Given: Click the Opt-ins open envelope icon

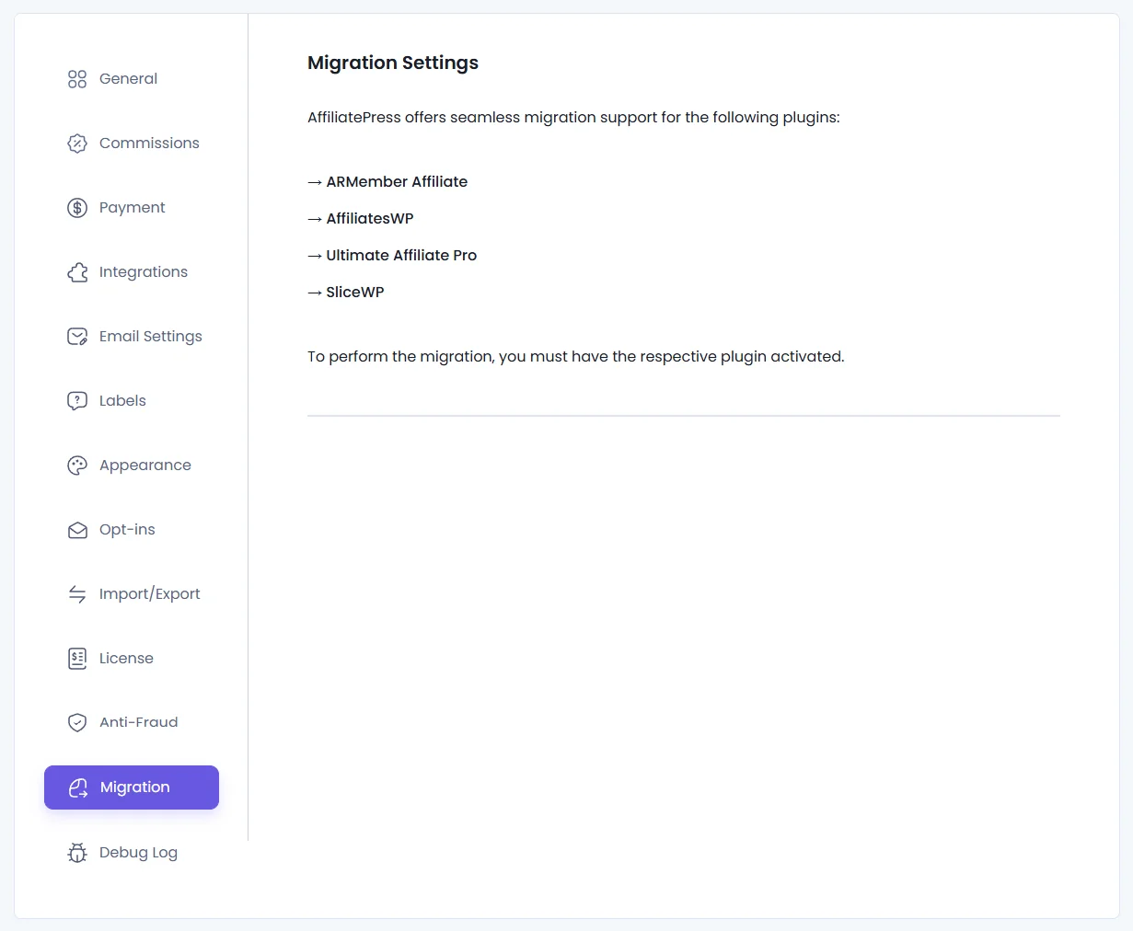Looking at the screenshot, I should coord(77,530).
